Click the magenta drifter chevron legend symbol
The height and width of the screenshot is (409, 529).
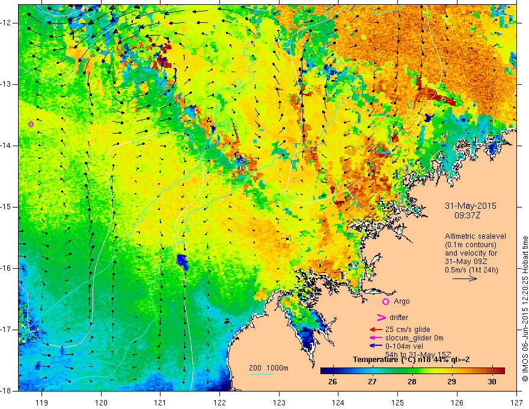(382, 317)
